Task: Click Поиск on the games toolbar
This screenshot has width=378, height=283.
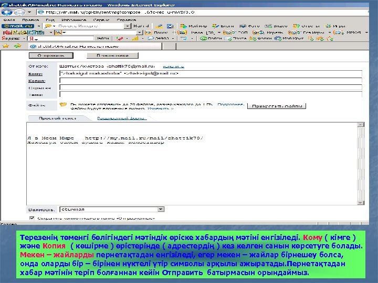Action: [x=156, y=32]
